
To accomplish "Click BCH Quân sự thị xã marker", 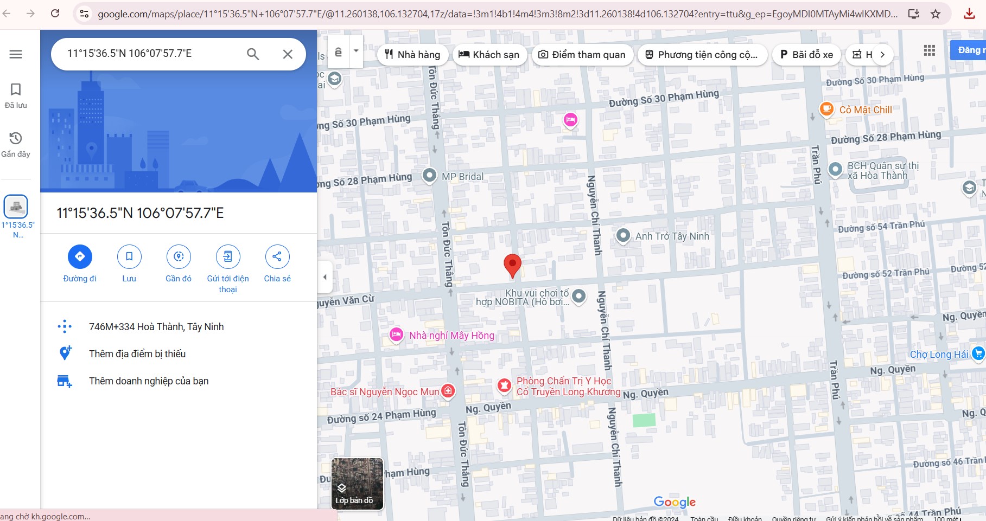I will tap(835, 170).
